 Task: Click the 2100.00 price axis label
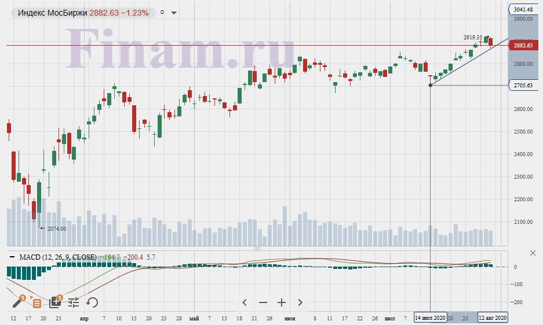(523, 221)
